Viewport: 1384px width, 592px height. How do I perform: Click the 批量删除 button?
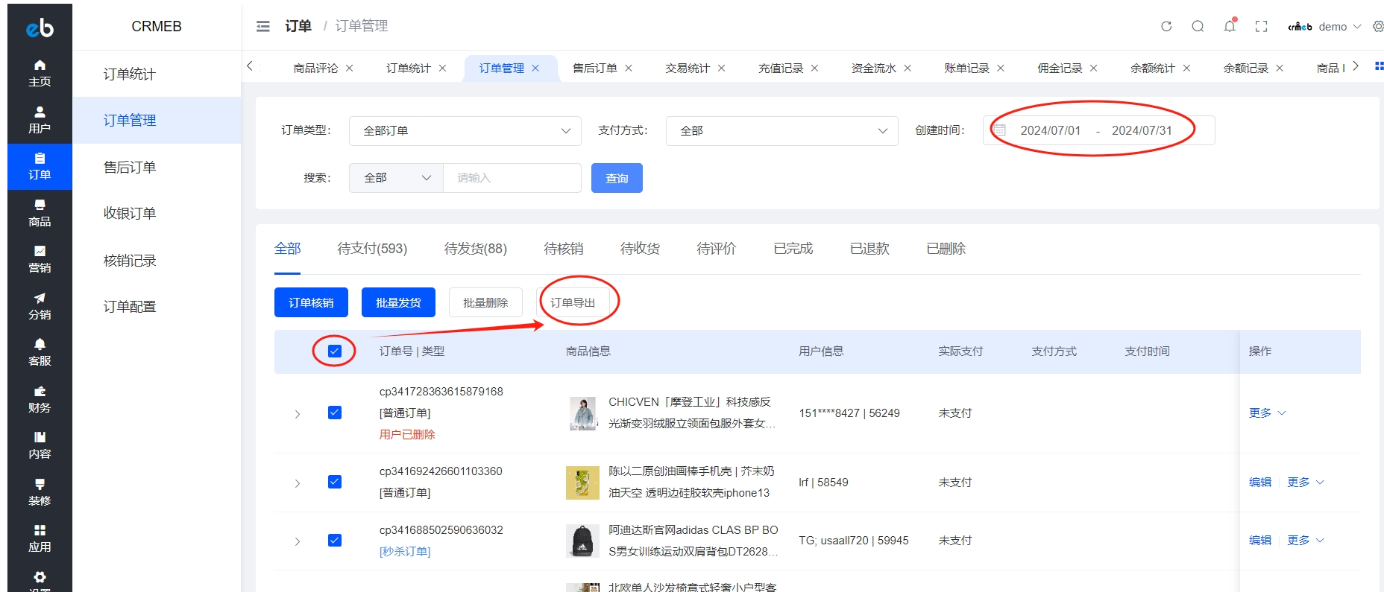point(485,302)
